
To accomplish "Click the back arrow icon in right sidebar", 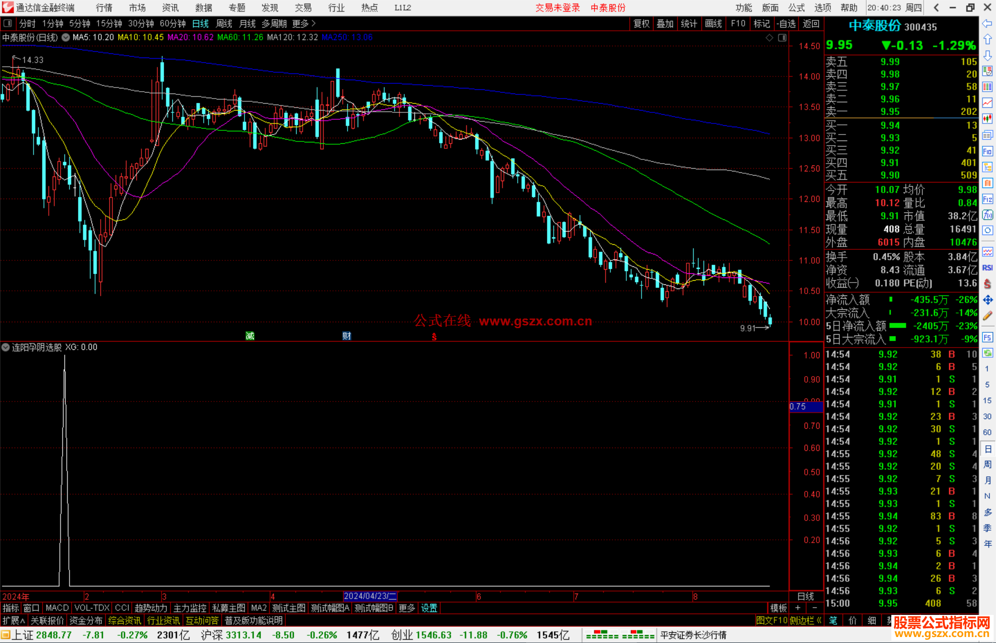I will pyautogui.click(x=987, y=24).
